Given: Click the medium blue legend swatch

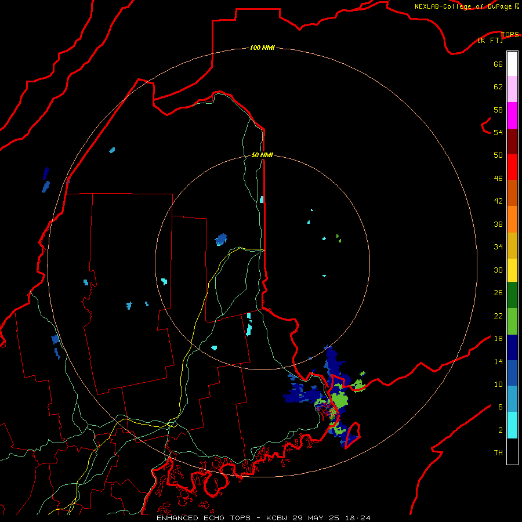Looking at the screenshot, I should (x=512, y=374).
